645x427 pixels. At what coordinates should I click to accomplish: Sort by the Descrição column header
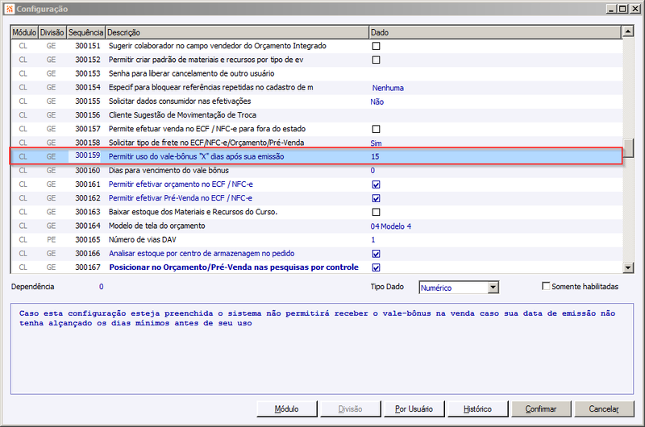237,32
